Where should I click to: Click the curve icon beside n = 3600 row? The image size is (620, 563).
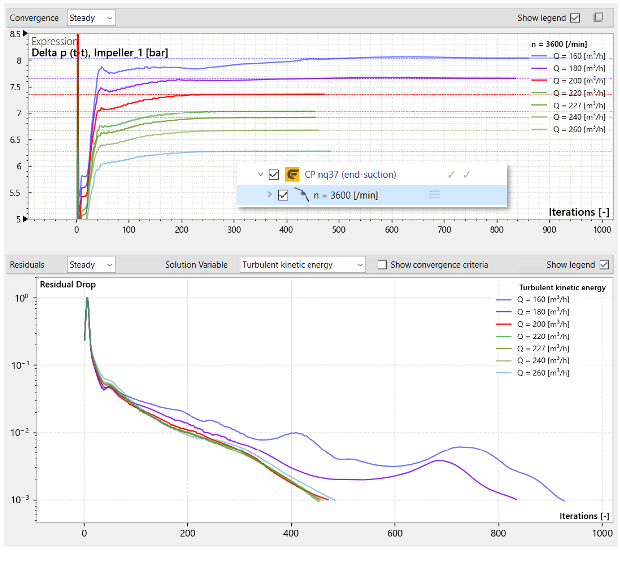302,195
